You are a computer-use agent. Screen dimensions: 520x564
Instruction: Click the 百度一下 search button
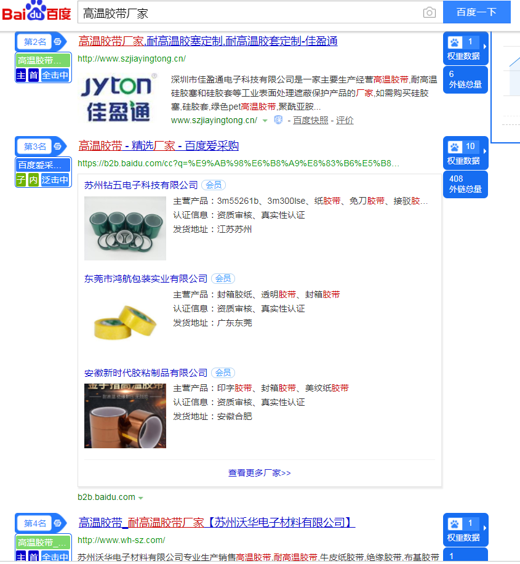click(x=476, y=12)
